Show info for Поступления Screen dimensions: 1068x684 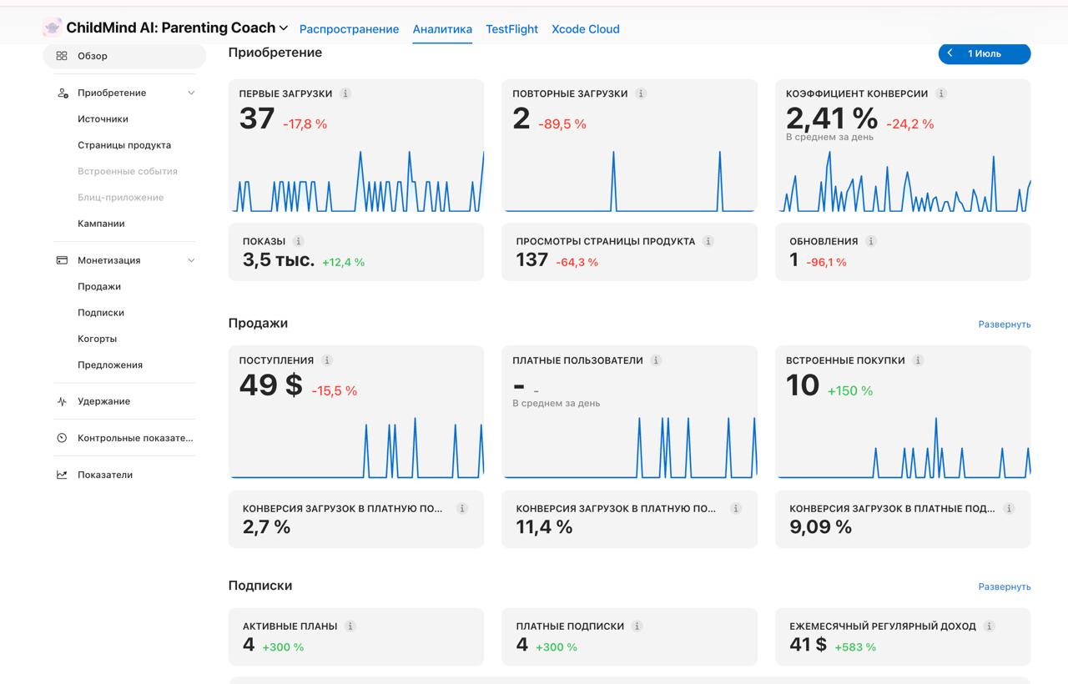327,360
